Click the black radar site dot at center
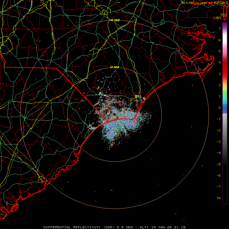Image resolution: width=229 pixels, height=229 pixels. tap(114, 114)
